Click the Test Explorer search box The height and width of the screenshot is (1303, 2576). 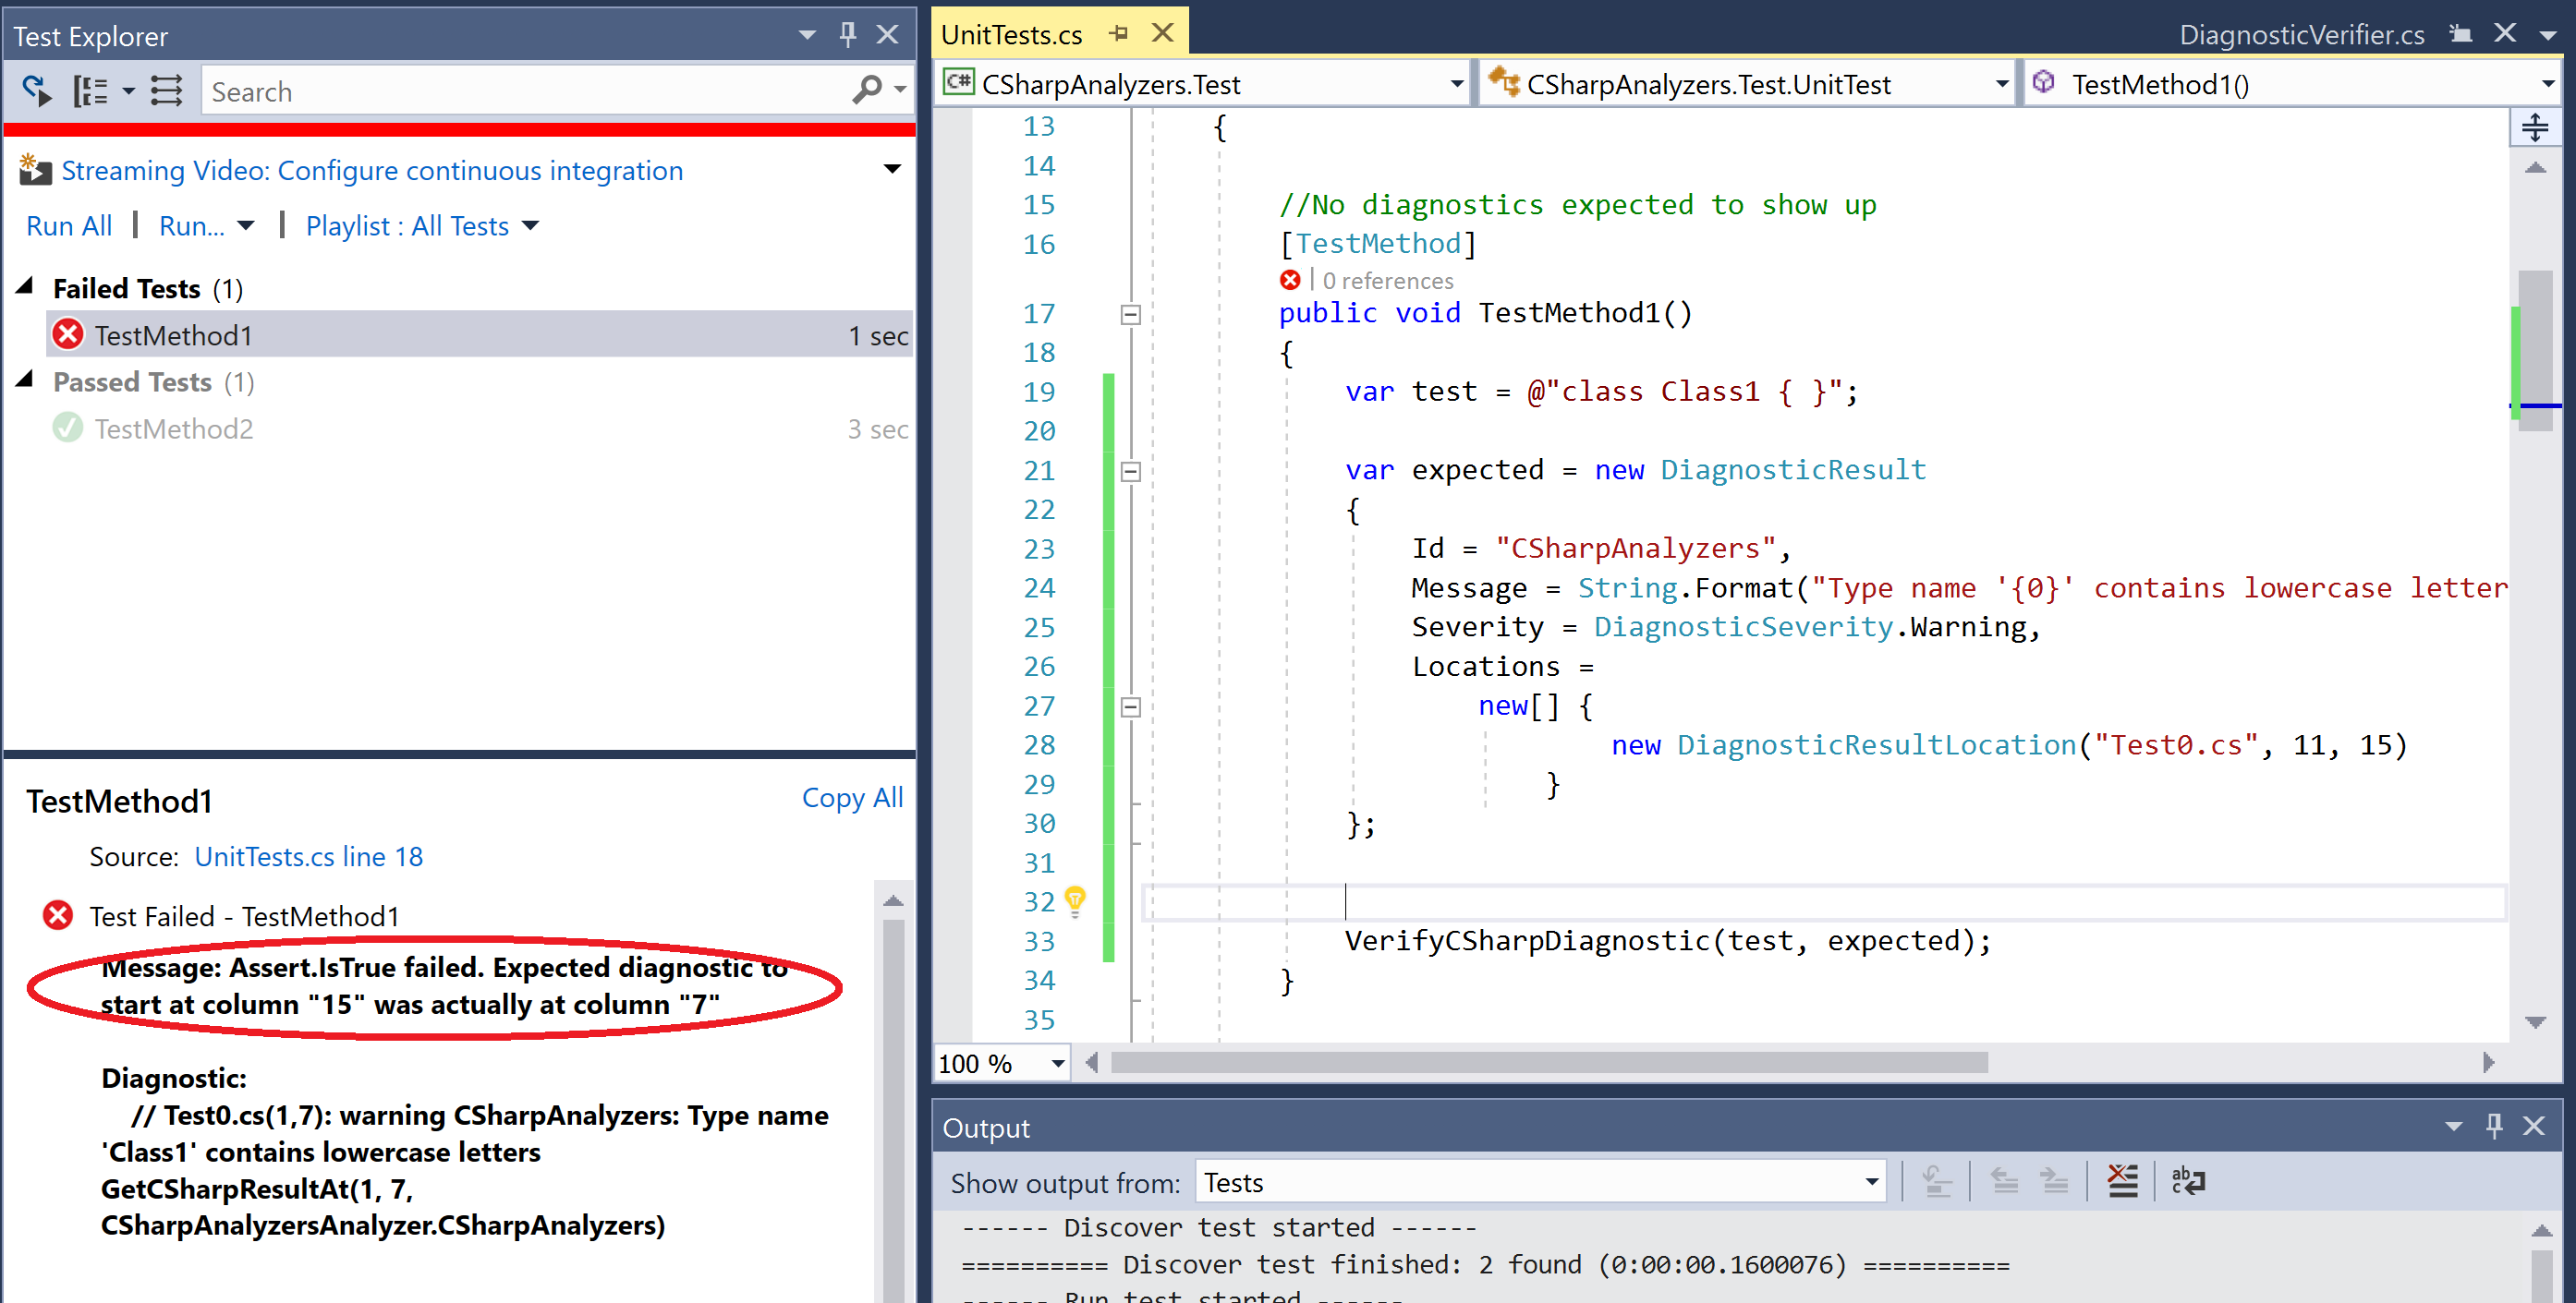click(525, 90)
